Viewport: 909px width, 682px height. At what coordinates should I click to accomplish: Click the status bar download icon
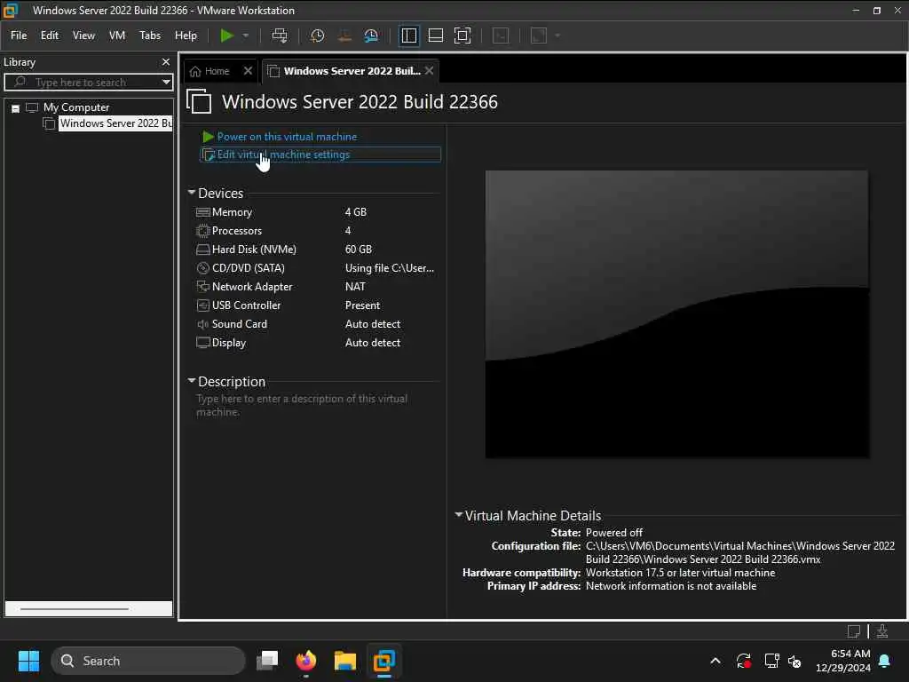pyautogui.click(x=882, y=631)
